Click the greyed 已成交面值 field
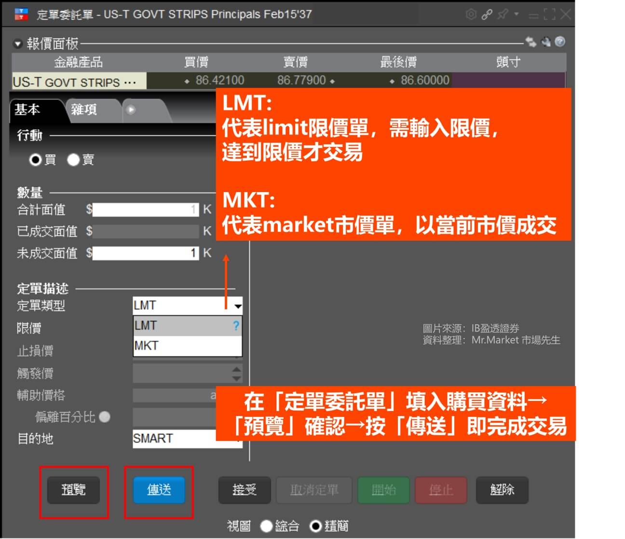The image size is (625, 539). [x=146, y=231]
